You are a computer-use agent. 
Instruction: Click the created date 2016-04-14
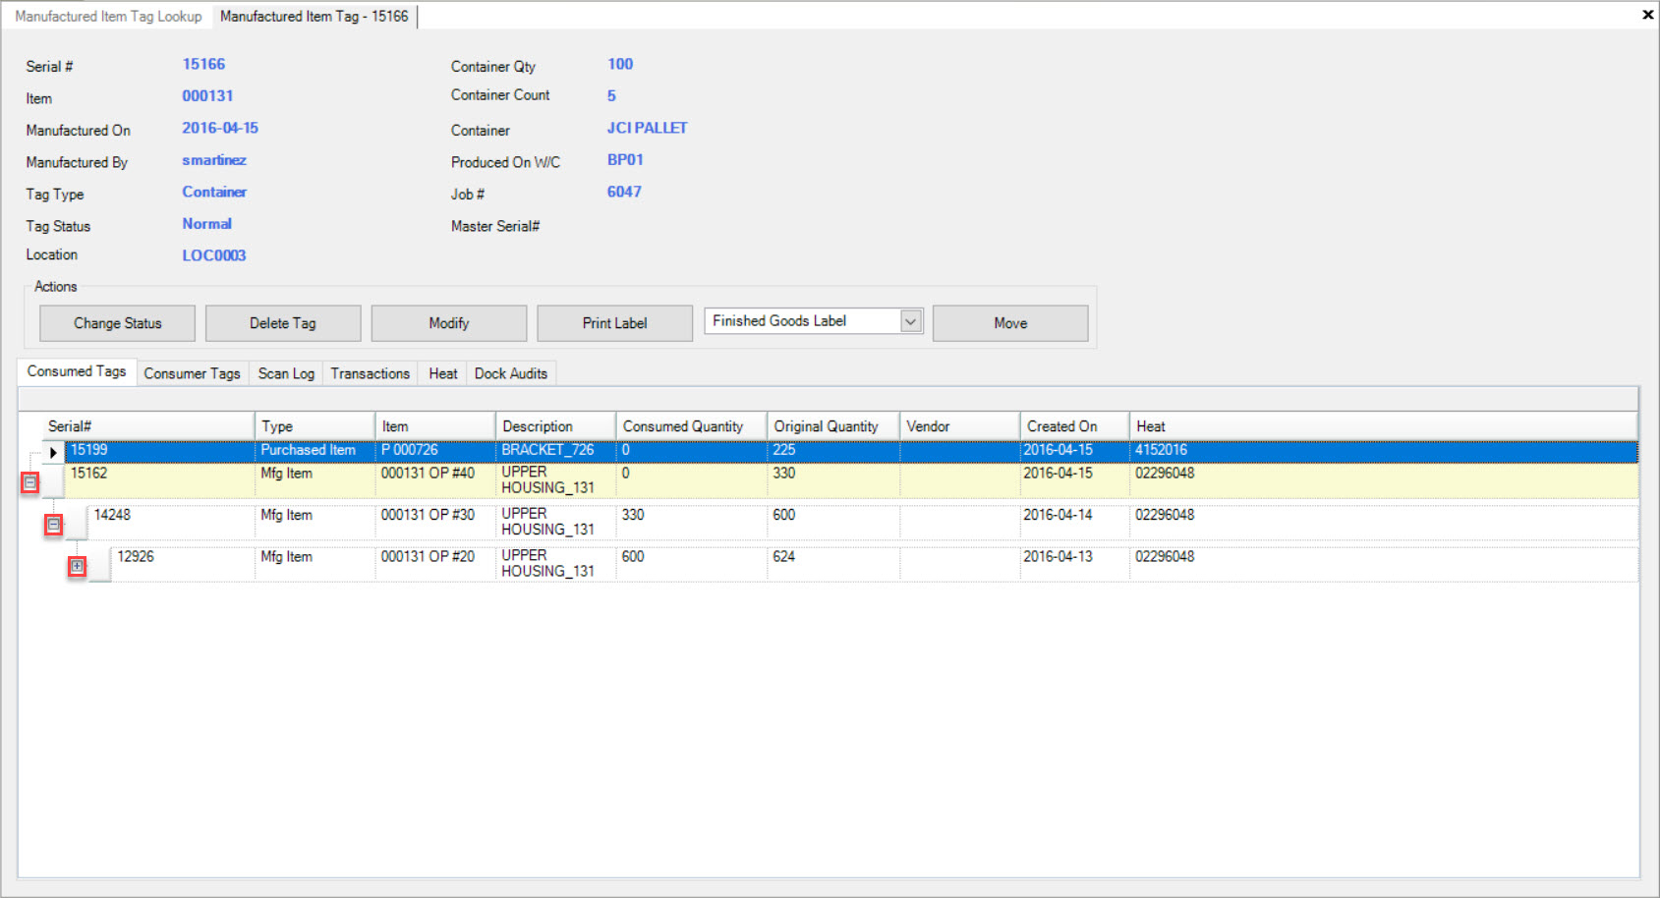(x=1059, y=515)
